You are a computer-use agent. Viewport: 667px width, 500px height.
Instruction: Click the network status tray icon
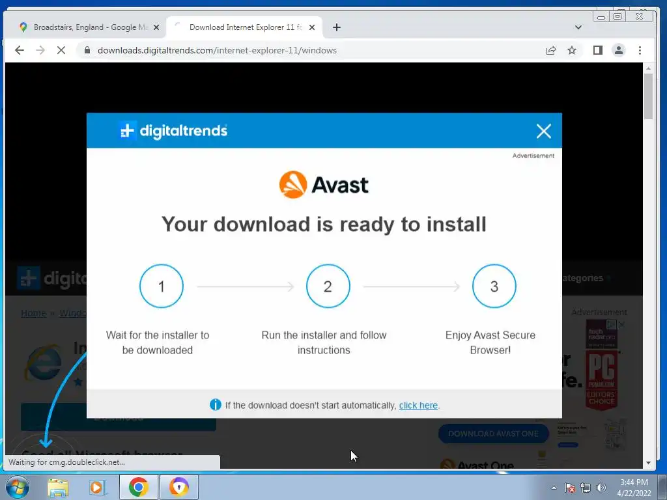click(x=586, y=488)
